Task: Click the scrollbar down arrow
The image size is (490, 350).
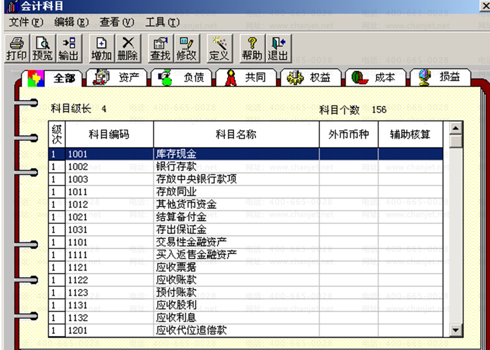Action: 456,330
